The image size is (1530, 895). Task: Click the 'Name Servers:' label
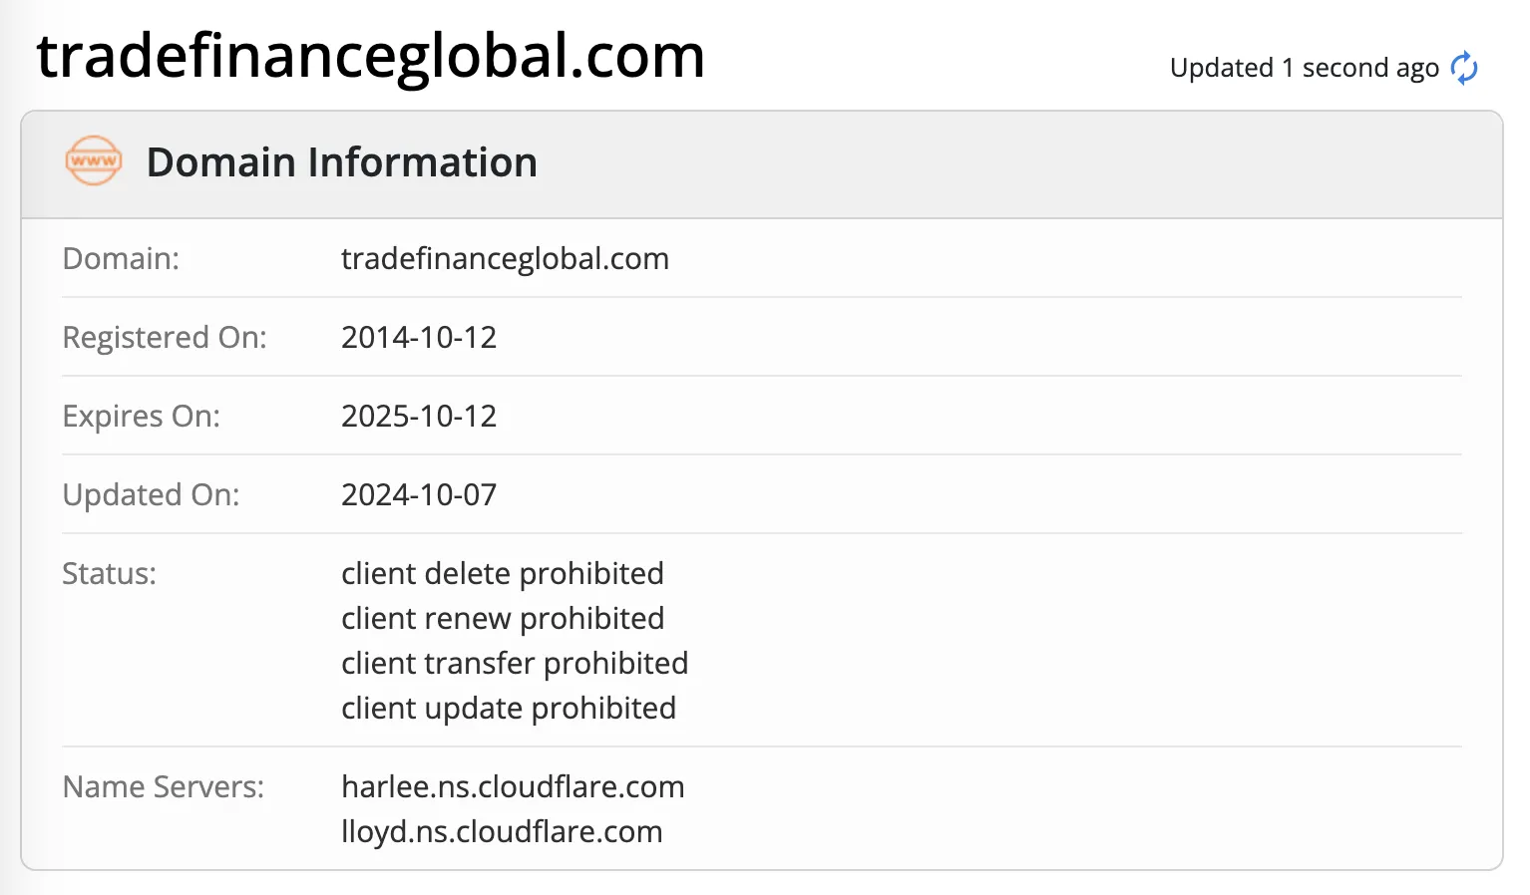point(164,787)
